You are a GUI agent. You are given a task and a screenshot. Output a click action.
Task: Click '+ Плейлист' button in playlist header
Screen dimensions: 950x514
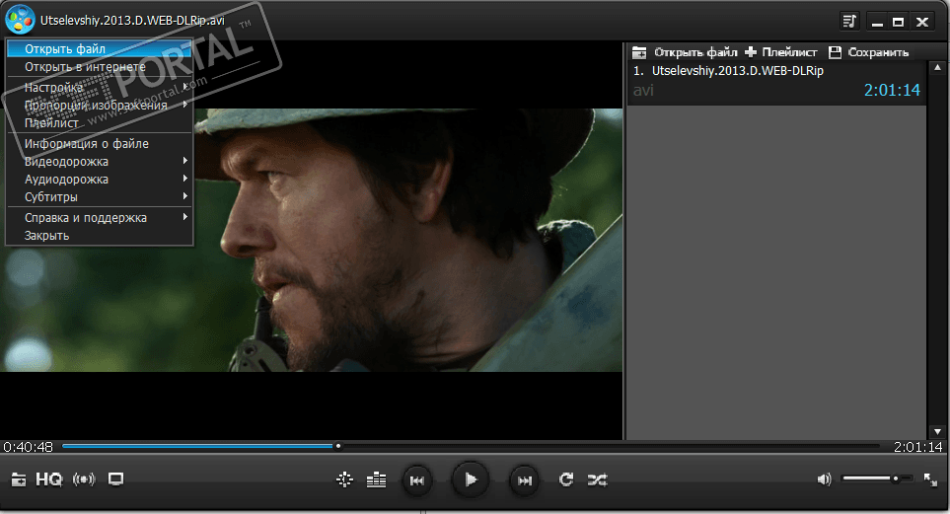pos(780,52)
